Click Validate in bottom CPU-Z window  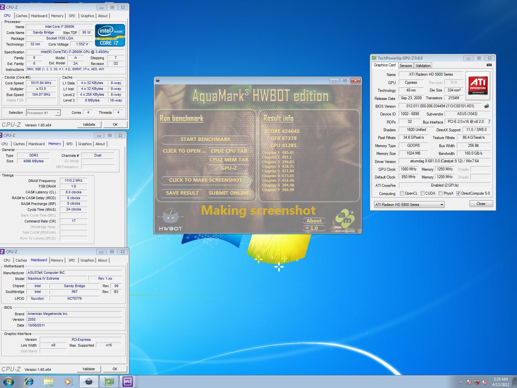click(x=89, y=369)
